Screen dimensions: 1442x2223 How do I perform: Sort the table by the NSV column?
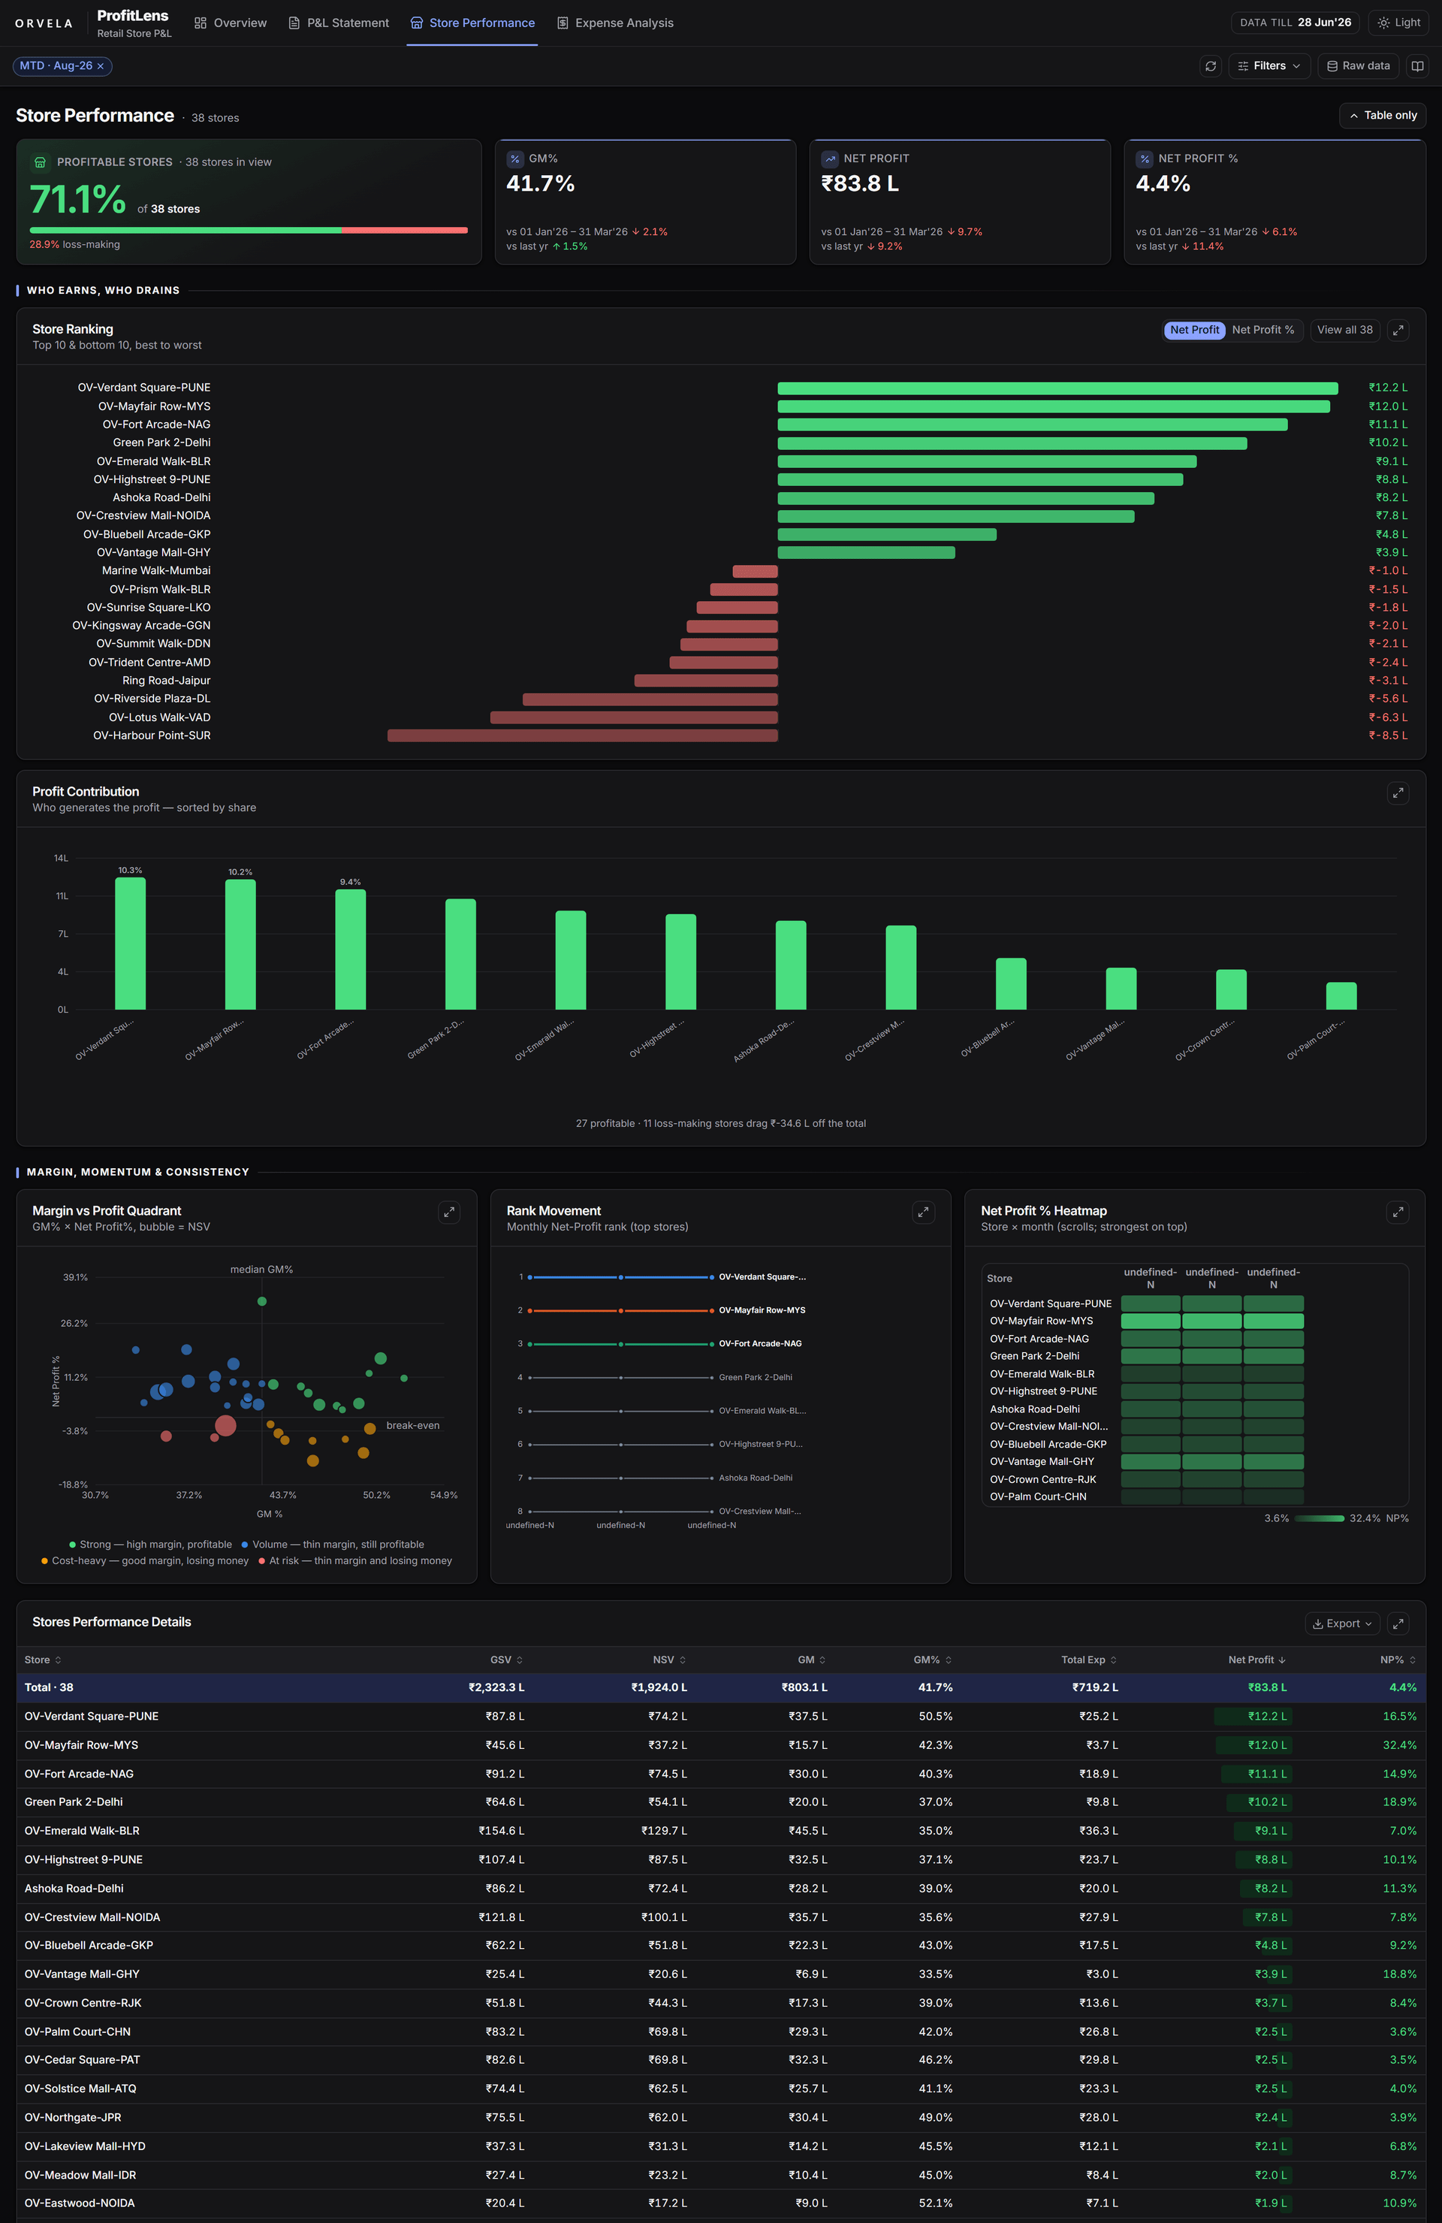click(682, 1660)
